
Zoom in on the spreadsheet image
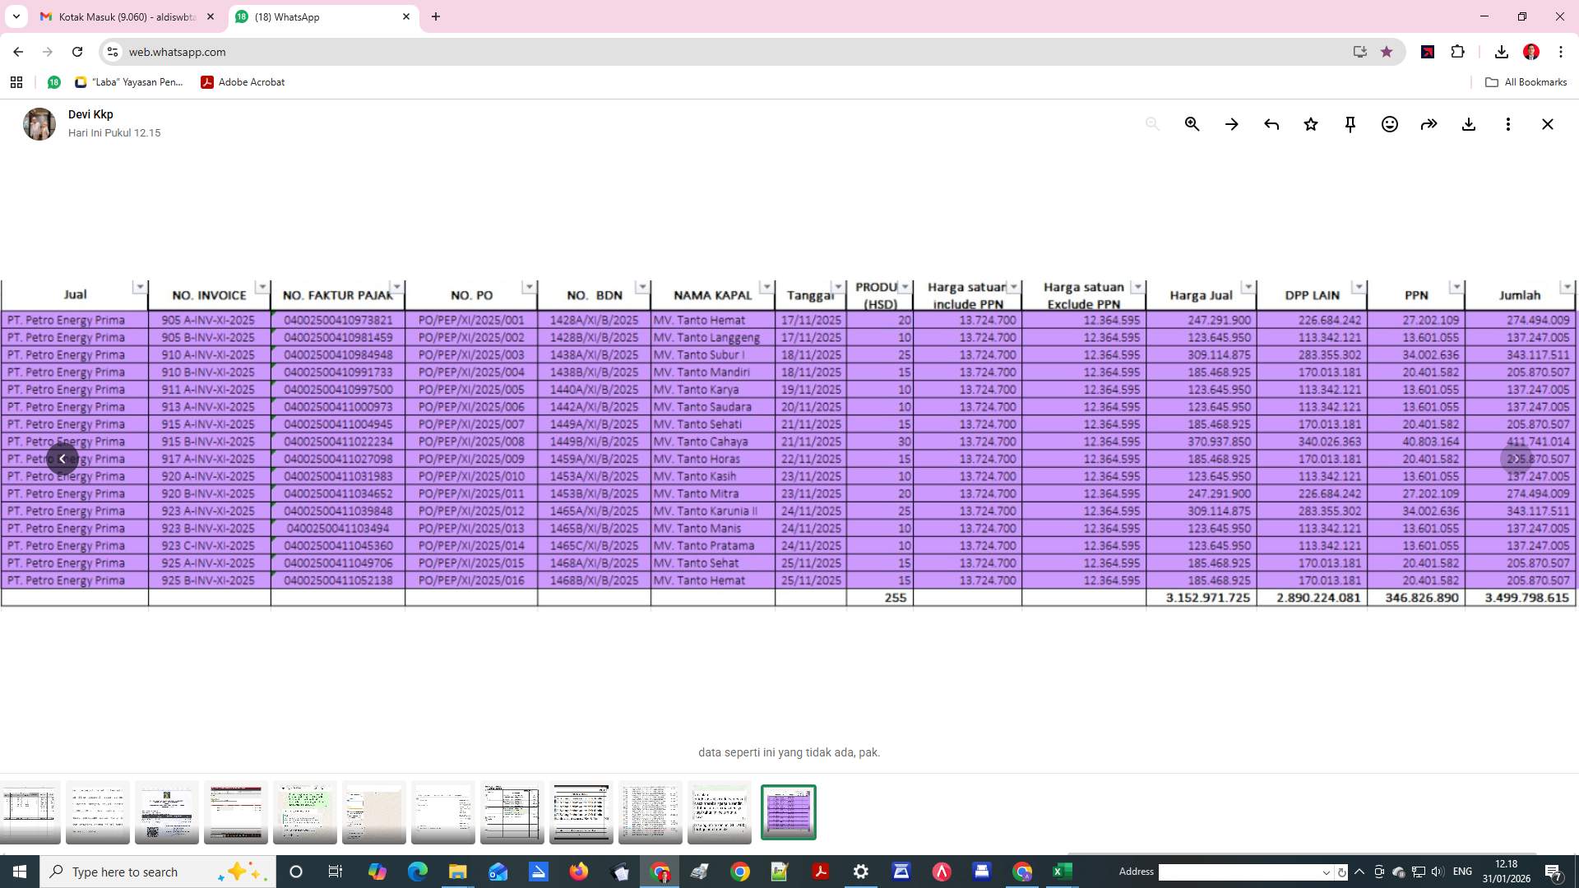(1192, 124)
